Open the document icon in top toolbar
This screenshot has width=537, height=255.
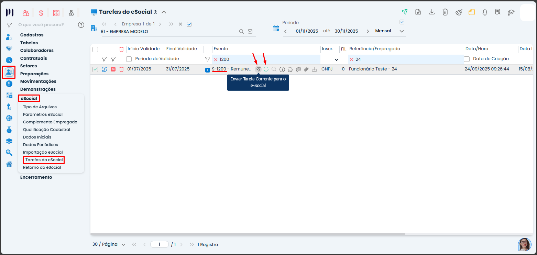(x=418, y=12)
